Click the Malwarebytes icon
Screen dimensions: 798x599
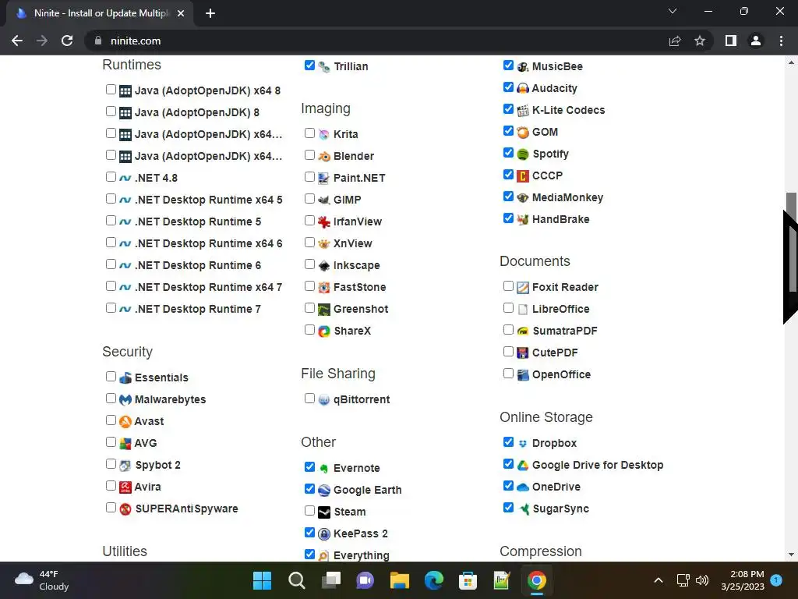[x=125, y=400]
